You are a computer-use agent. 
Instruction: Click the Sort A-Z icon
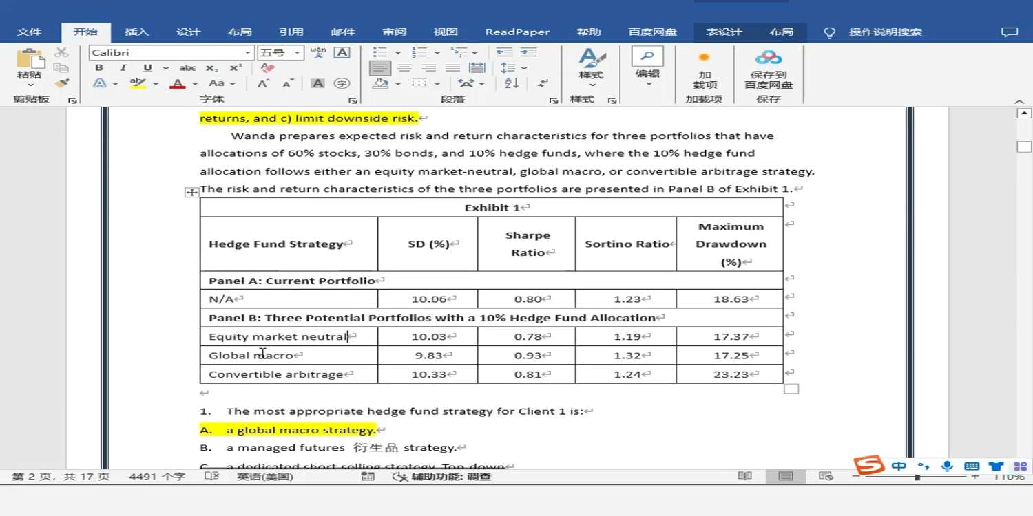coord(511,83)
